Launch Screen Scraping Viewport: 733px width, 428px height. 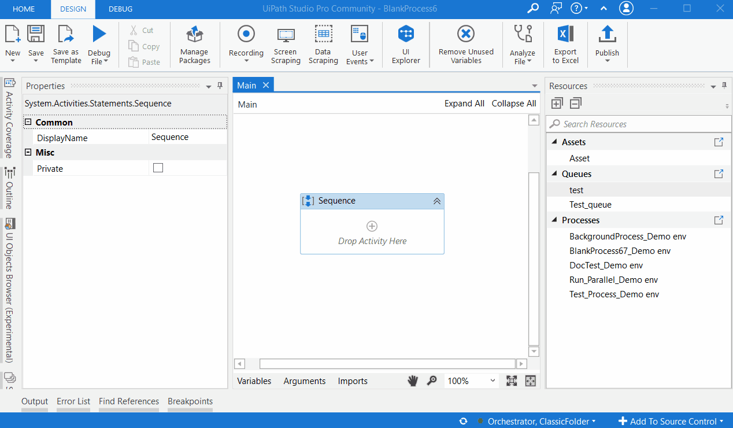pos(286,45)
